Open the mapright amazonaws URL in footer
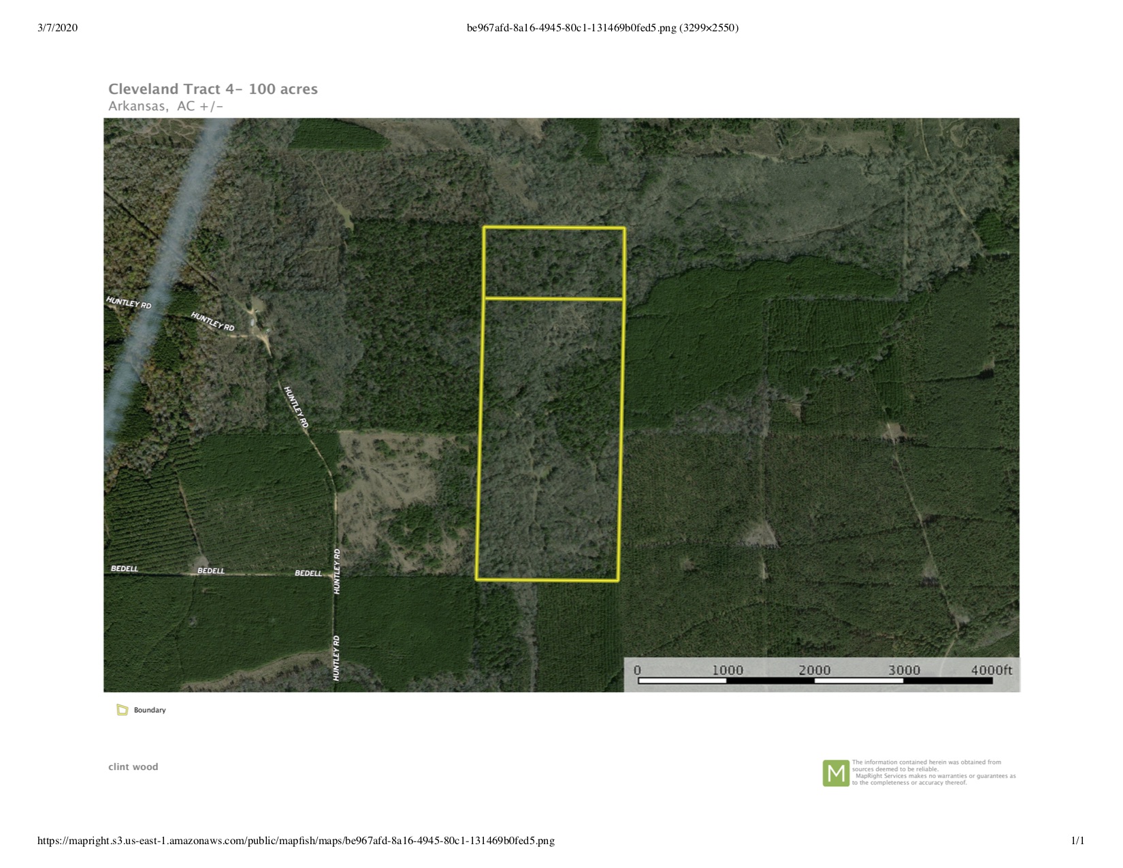Screen dimensions: 1123x868 pyautogui.click(x=295, y=841)
